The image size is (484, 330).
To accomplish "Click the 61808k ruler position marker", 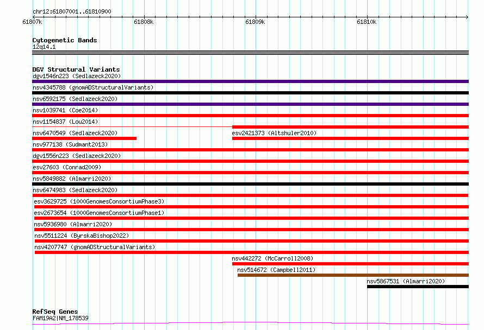I will tap(144, 22).
